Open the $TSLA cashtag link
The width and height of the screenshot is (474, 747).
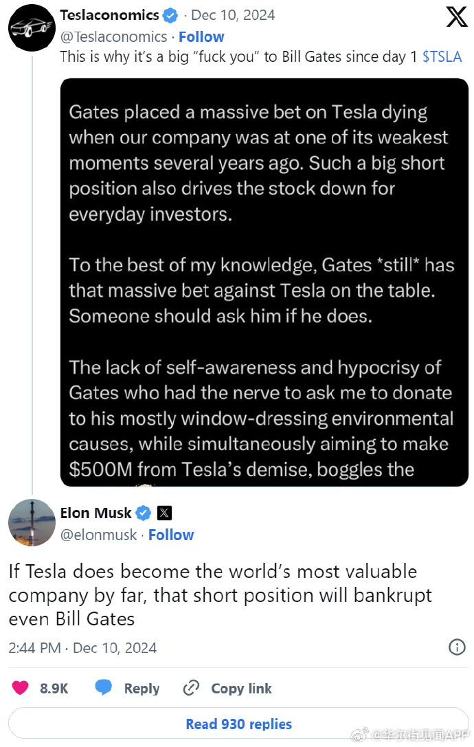pyautogui.click(x=442, y=56)
